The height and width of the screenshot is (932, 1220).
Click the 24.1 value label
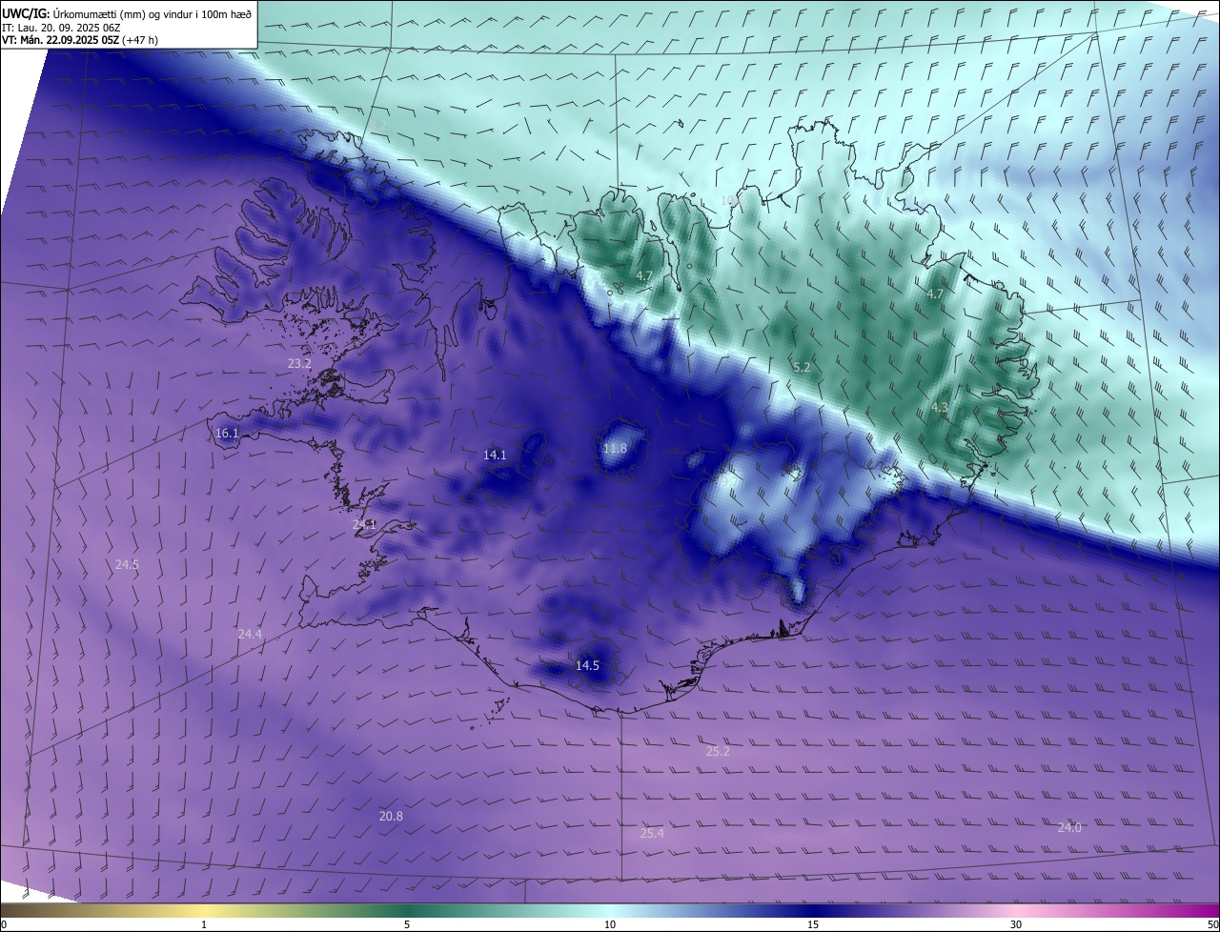coord(364,524)
